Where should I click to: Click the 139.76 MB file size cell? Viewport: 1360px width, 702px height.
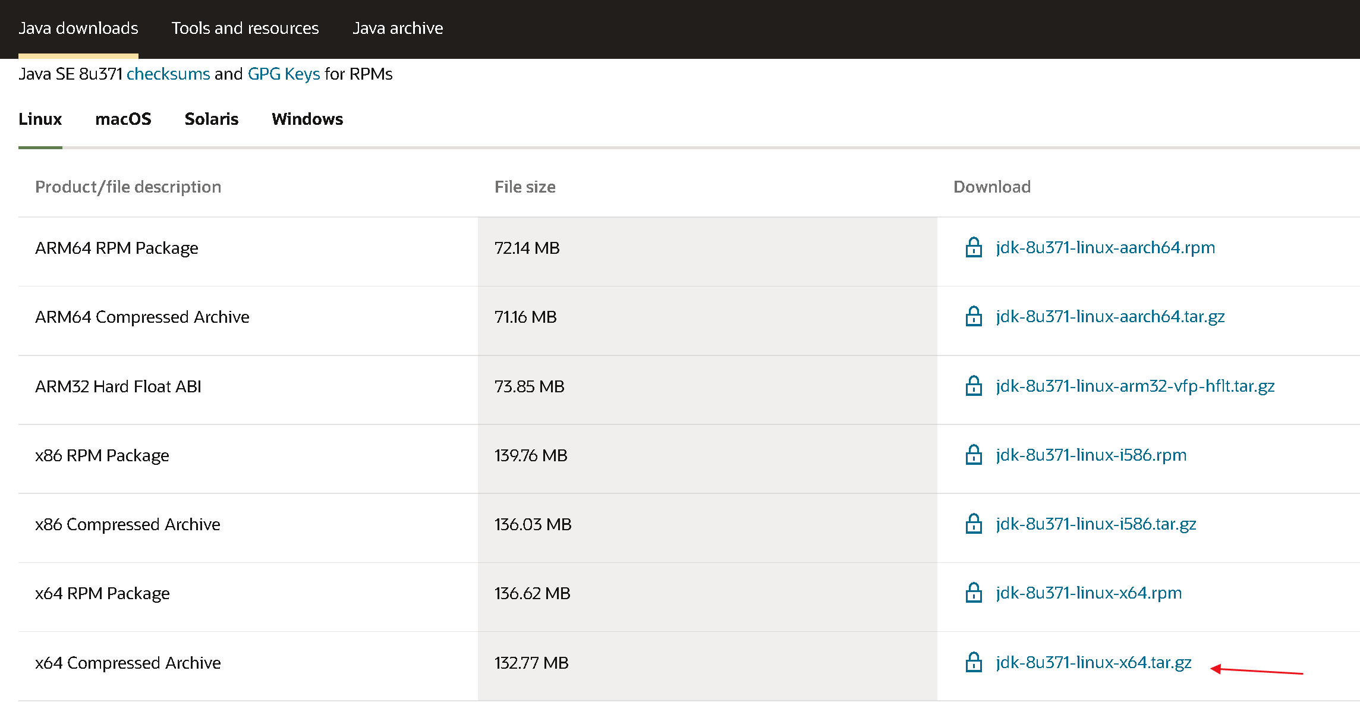pyautogui.click(x=707, y=459)
